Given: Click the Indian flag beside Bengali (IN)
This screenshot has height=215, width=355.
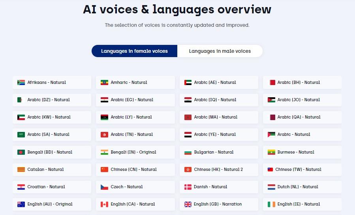Looking at the screenshot, I should click(x=104, y=152).
